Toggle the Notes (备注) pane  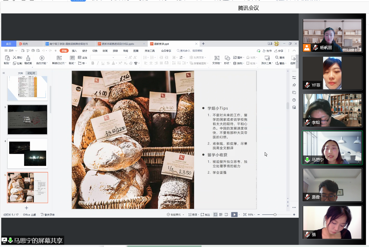click(193, 215)
